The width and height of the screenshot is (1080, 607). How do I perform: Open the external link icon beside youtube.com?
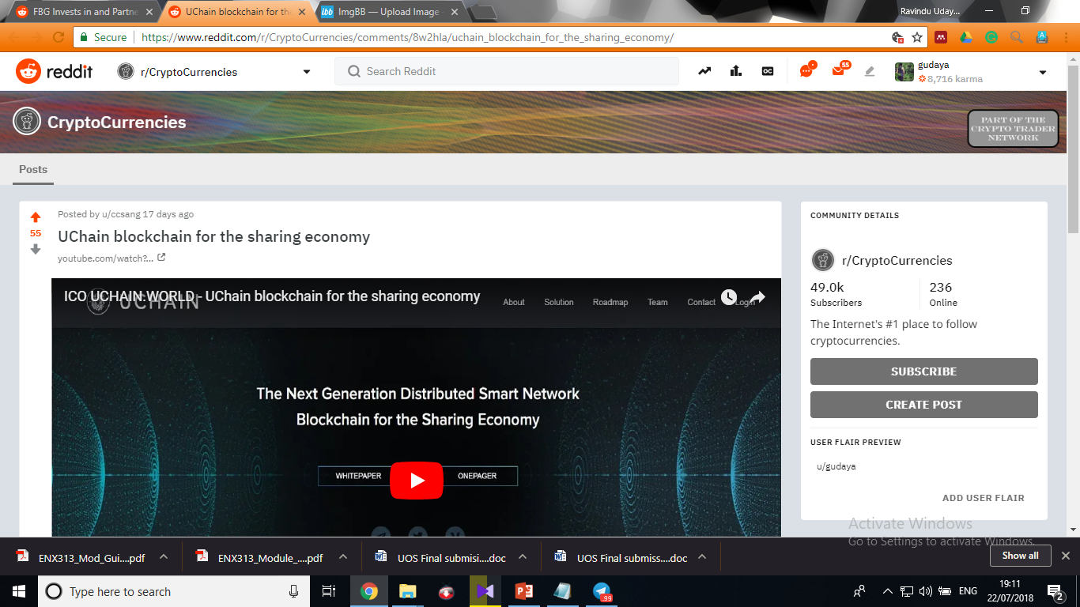[161, 258]
